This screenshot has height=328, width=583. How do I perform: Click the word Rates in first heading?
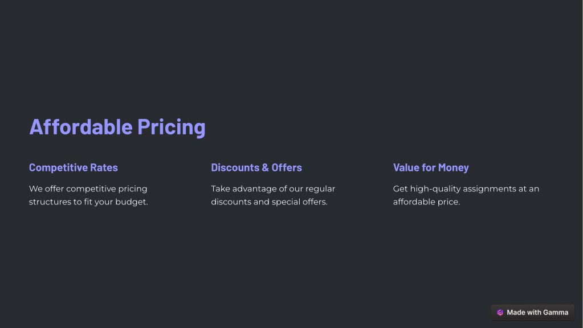tap(104, 167)
